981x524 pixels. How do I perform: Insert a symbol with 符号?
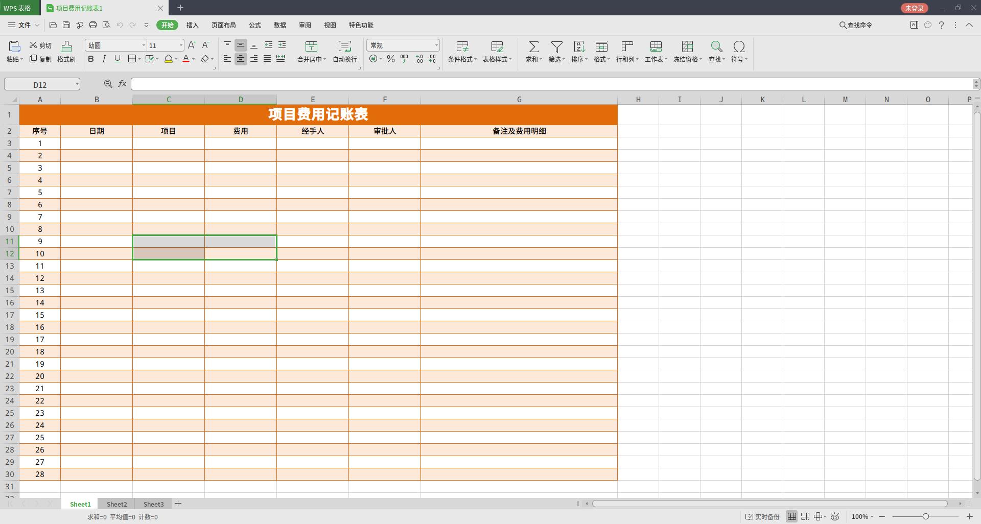(739, 51)
